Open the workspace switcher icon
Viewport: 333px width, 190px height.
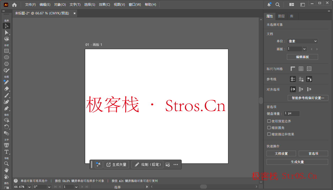(x=303, y=5)
